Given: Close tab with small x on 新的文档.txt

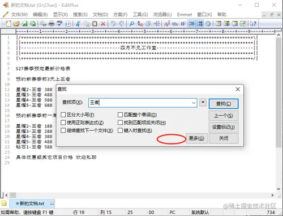Looking at the screenshot, I should tap(52, 204).
